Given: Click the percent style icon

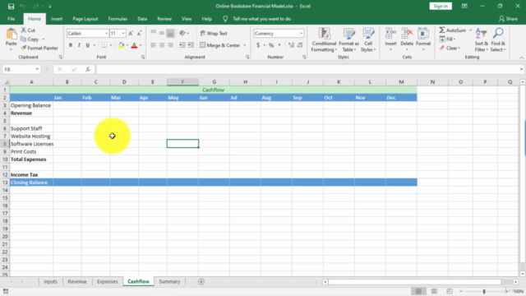Looking at the screenshot, I should pyautogui.click(x=271, y=45).
